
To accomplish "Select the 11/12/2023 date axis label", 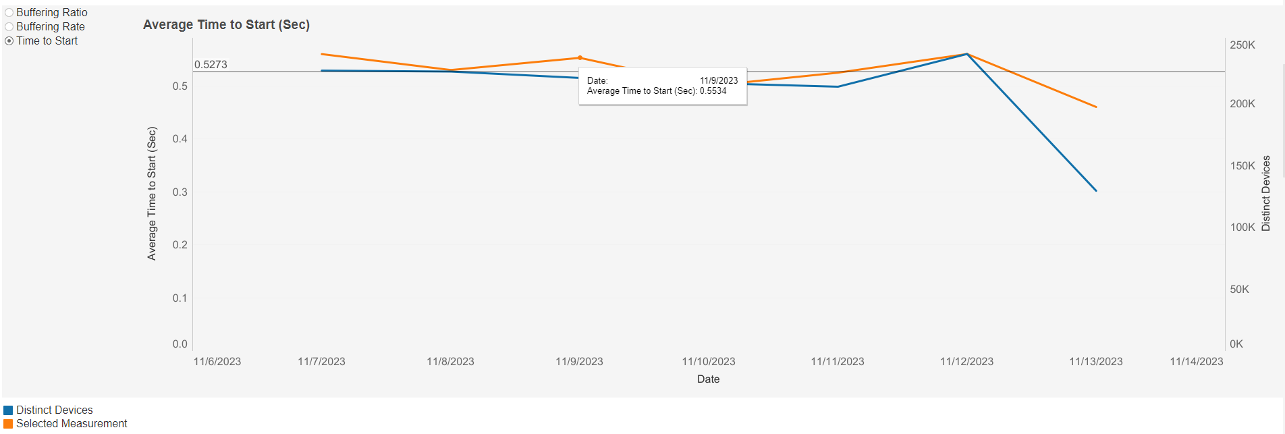I will [966, 362].
